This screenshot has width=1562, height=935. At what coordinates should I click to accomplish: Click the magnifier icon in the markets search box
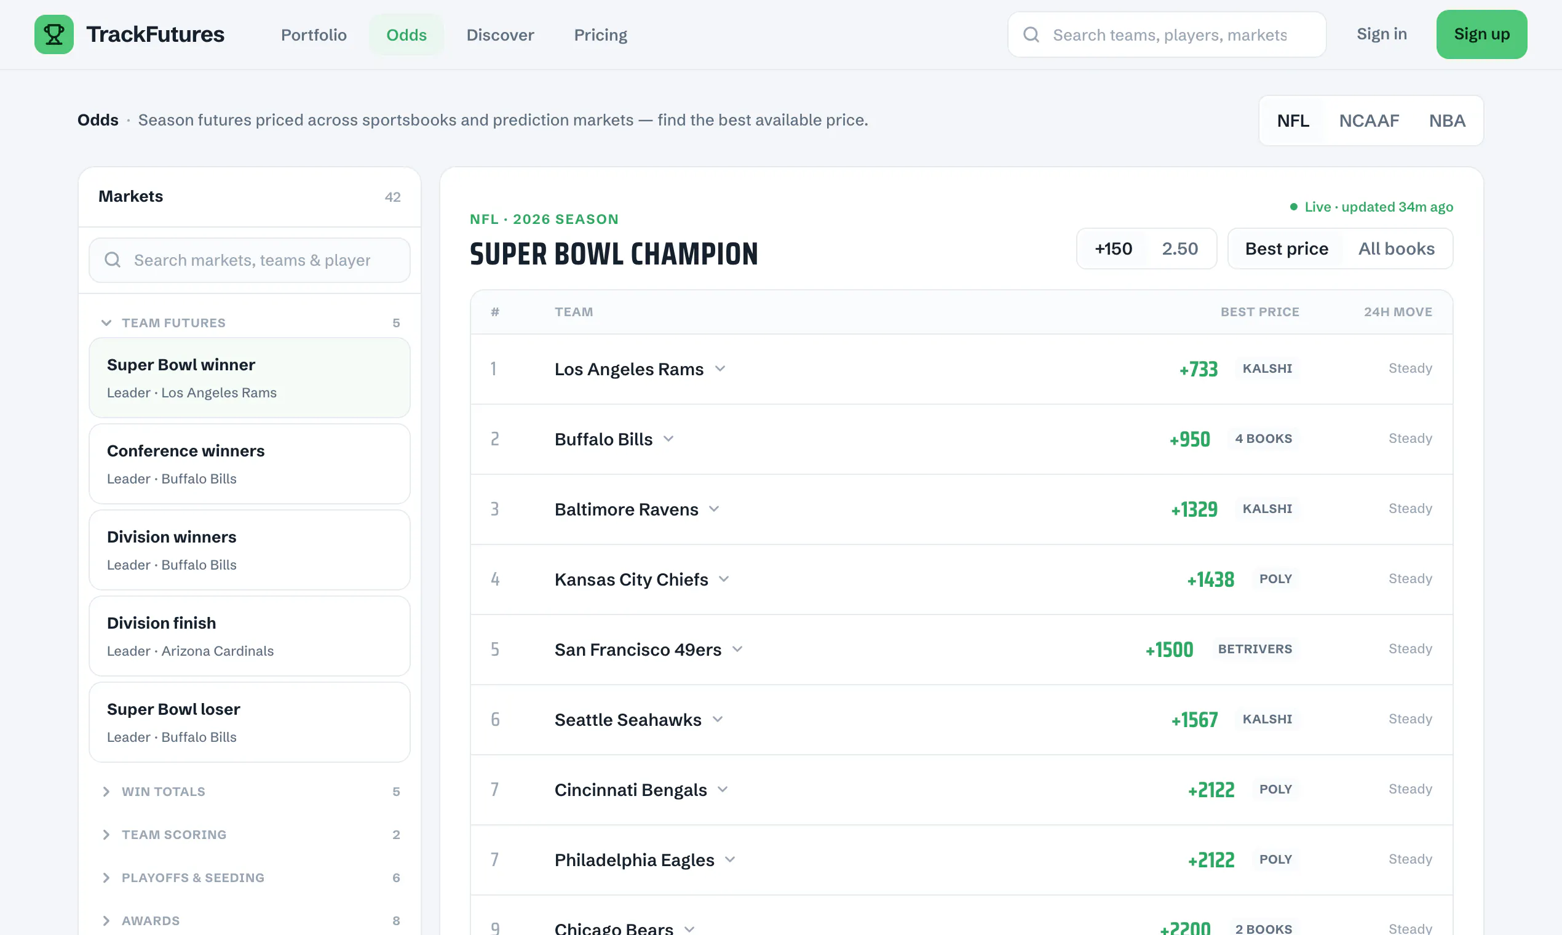tap(113, 260)
